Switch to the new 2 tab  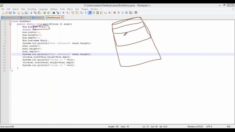point(25,18)
